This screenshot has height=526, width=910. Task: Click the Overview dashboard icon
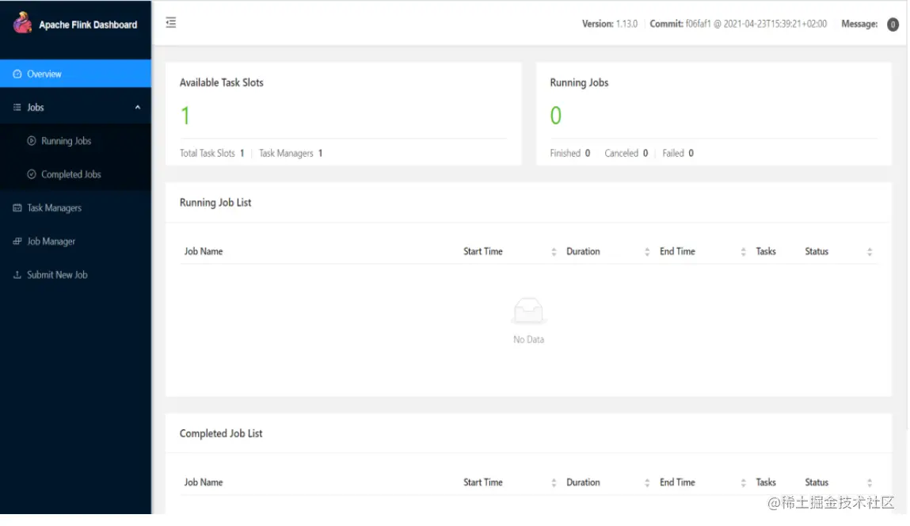pyautogui.click(x=17, y=74)
